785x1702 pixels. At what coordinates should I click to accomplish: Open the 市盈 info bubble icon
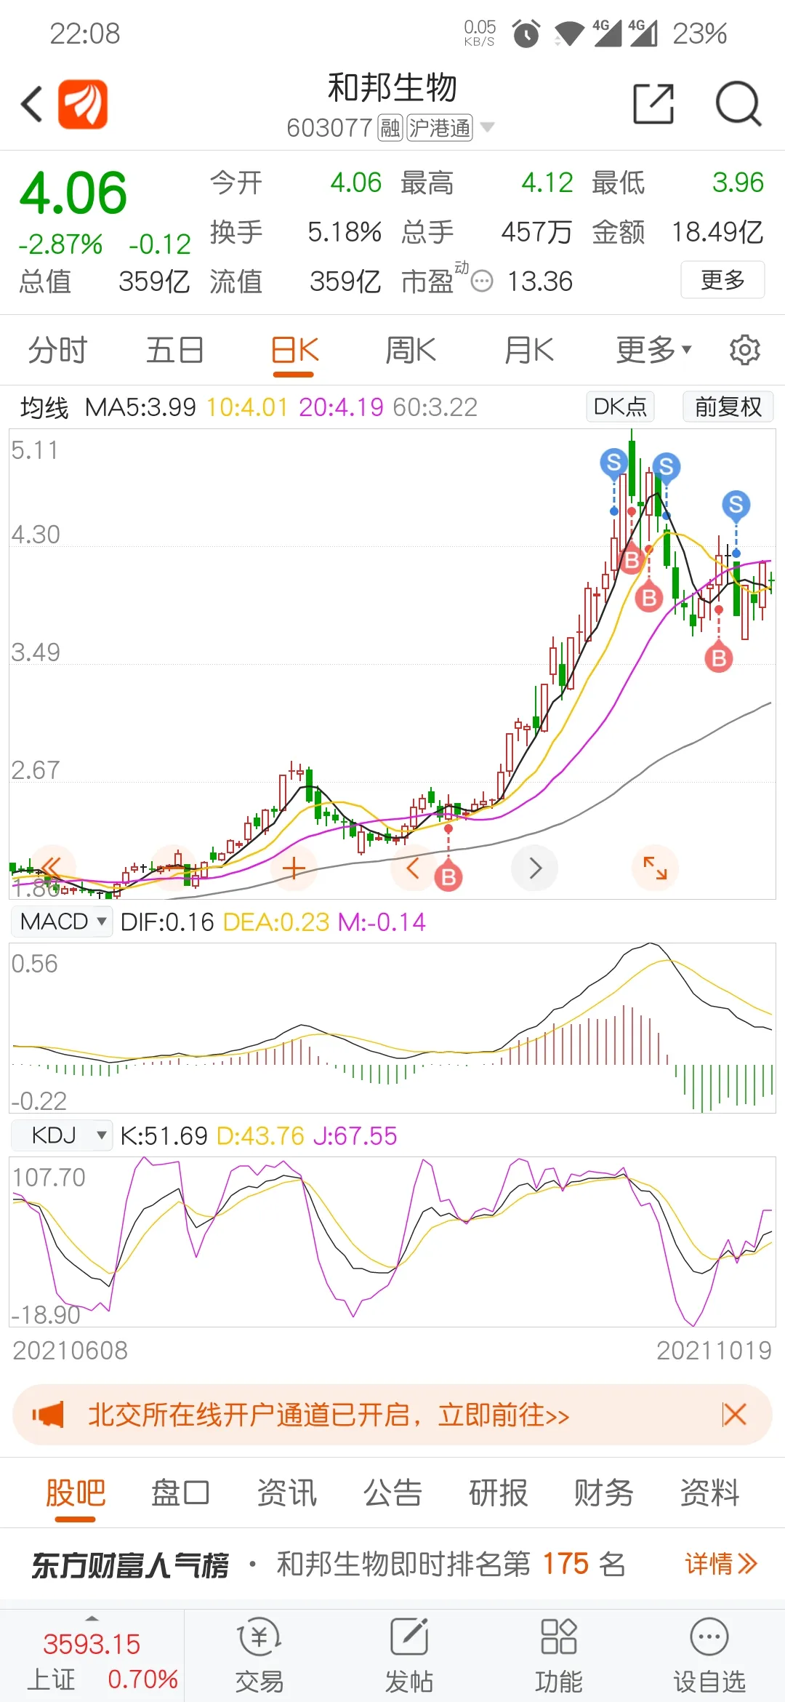[482, 281]
